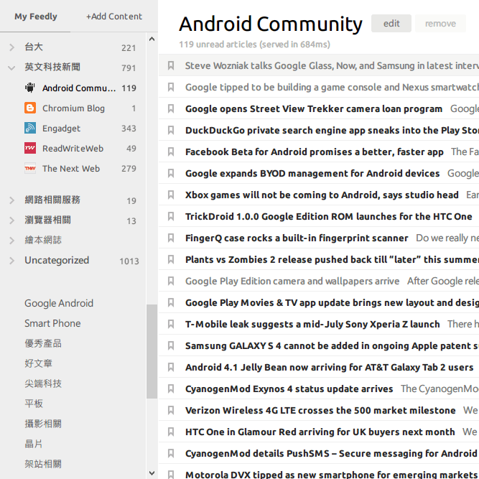Open the Verizon Wireless 4G LTE milestone article
The width and height of the screenshot is (479, 479).
coord(320,410)
